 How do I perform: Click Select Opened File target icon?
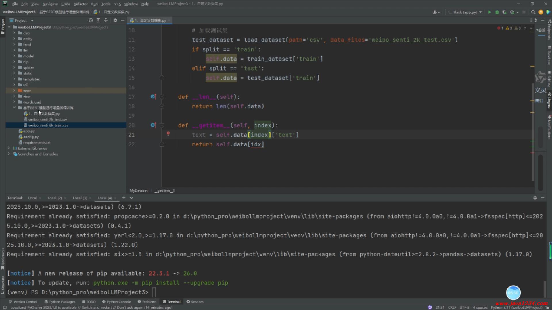pos(91,20)
